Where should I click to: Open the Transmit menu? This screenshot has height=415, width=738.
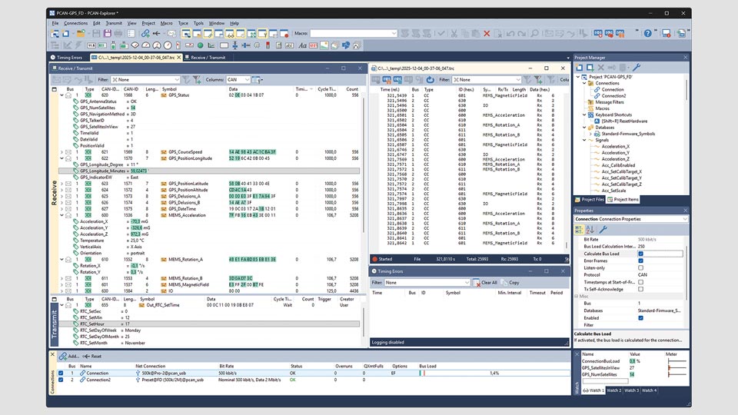114,23
